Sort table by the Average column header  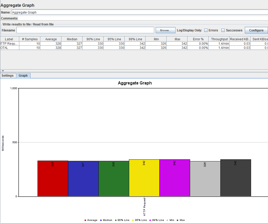click(51, 39)
